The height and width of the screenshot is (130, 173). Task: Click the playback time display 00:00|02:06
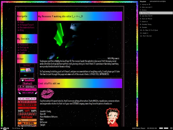(152, 128)
